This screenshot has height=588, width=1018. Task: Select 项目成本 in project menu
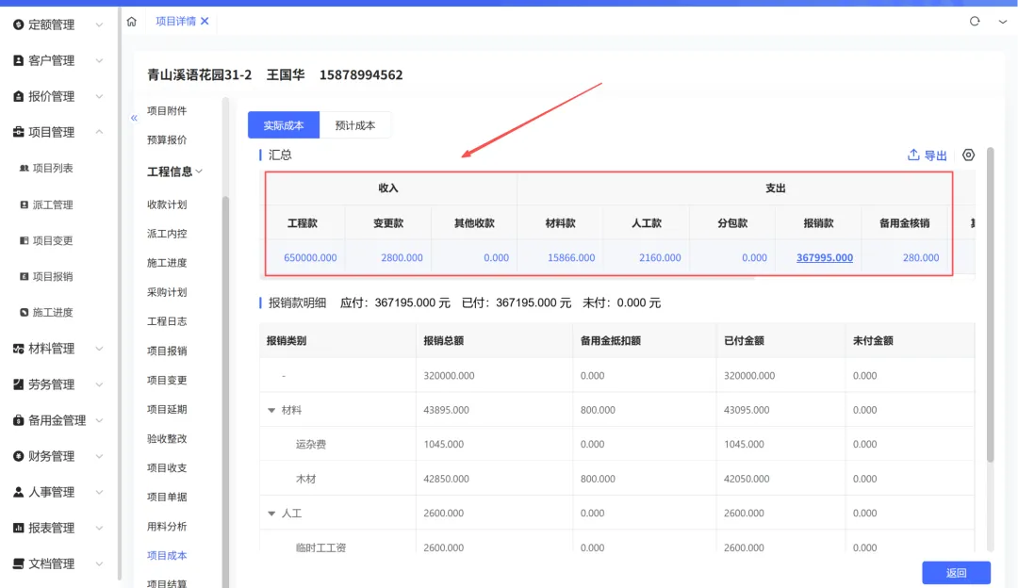[167, 556]
